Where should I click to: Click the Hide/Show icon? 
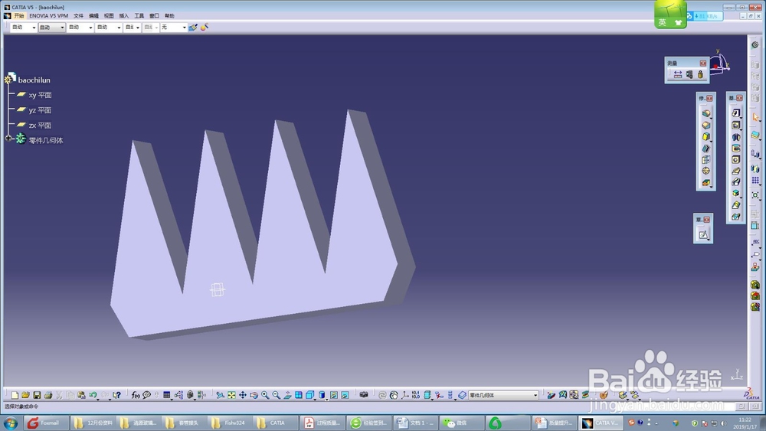click(334, 395)
